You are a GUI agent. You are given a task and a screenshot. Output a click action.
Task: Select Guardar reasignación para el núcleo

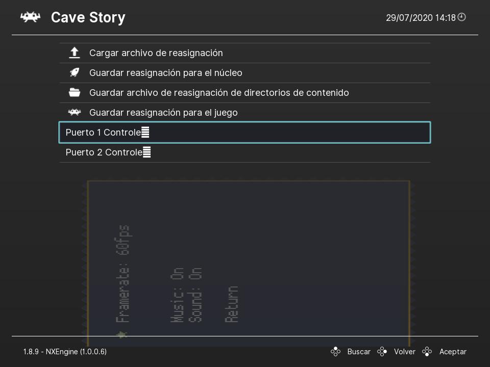[244, 73]
